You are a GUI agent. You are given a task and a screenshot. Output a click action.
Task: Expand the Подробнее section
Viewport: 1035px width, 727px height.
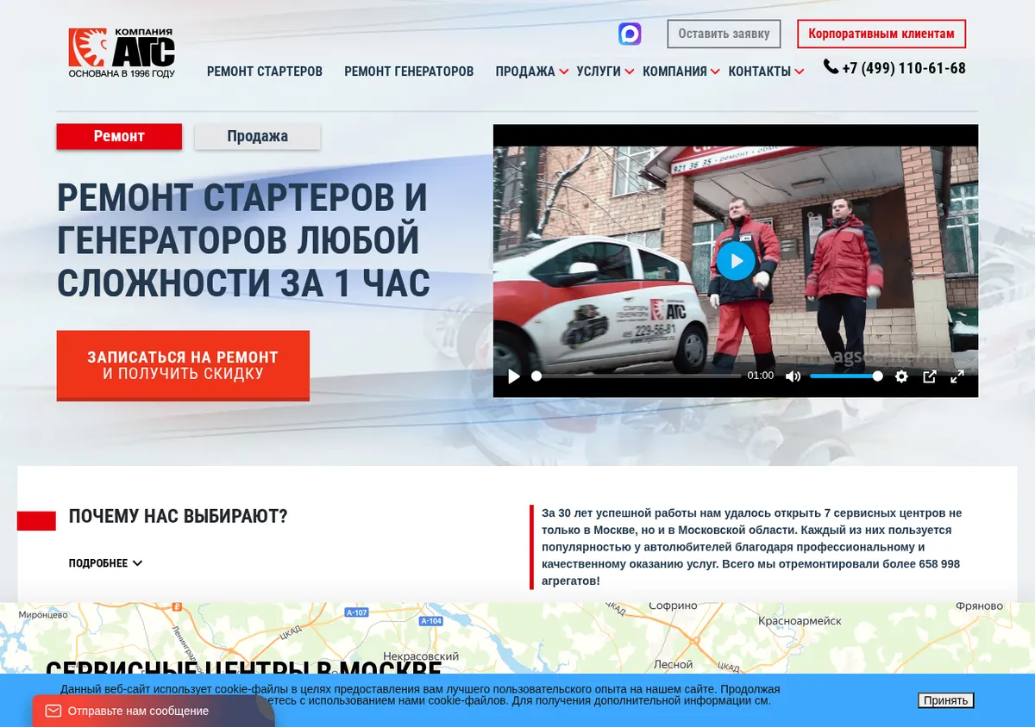pos(105,563)
